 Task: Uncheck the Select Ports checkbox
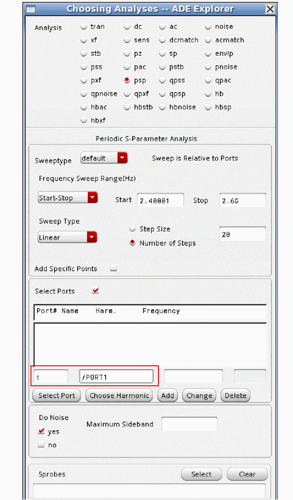point(96,291)
